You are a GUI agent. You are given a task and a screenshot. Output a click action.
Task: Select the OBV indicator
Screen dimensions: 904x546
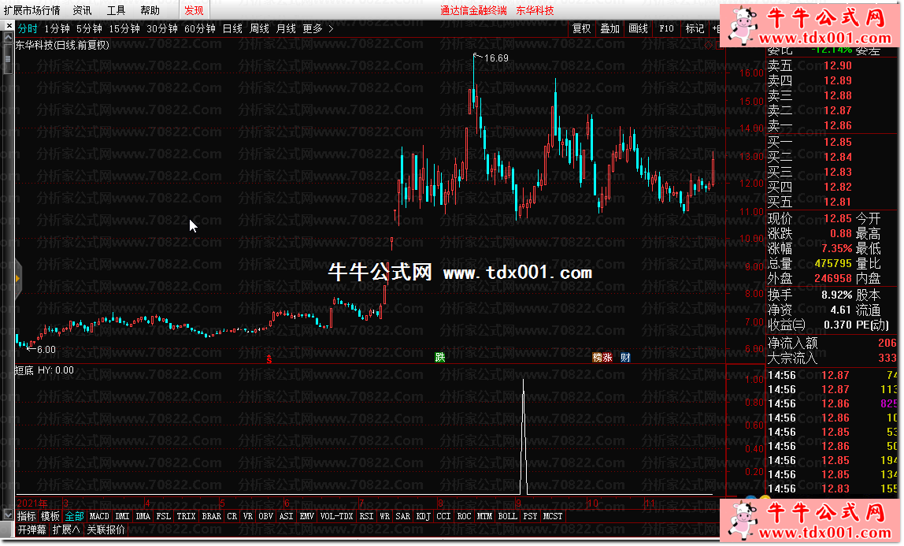(266, 516)
